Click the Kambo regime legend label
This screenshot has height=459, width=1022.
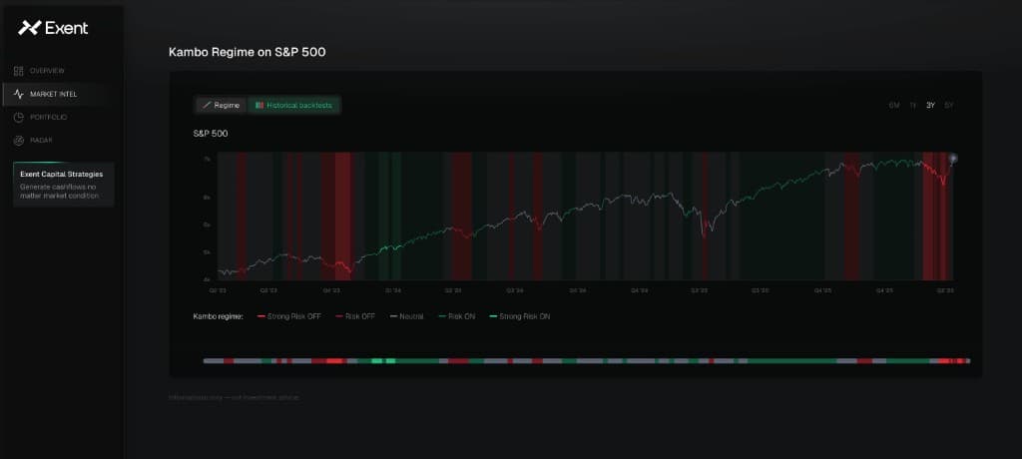point(219,316)
